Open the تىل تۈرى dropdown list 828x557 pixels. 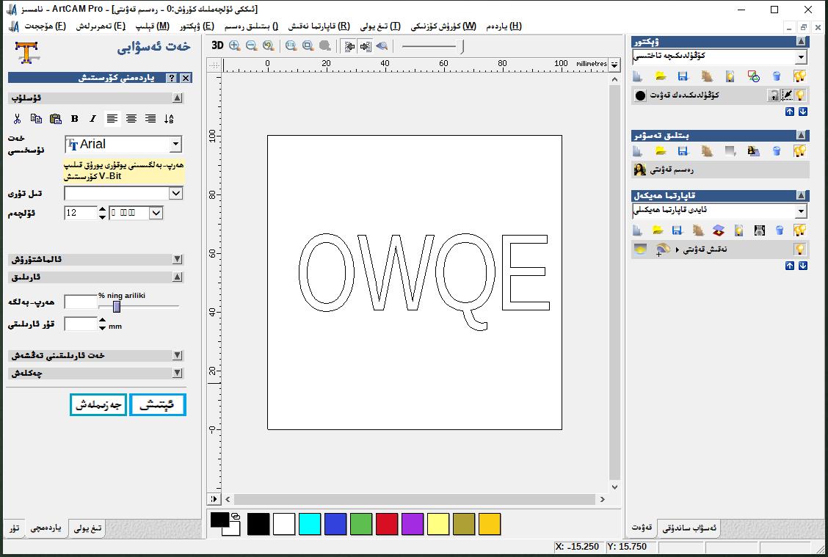coord(176,193)
